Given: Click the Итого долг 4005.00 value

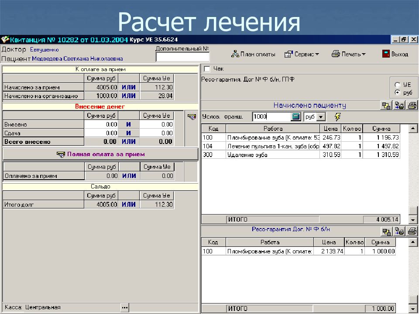Looking at the screenshot, I should [101, 205].
